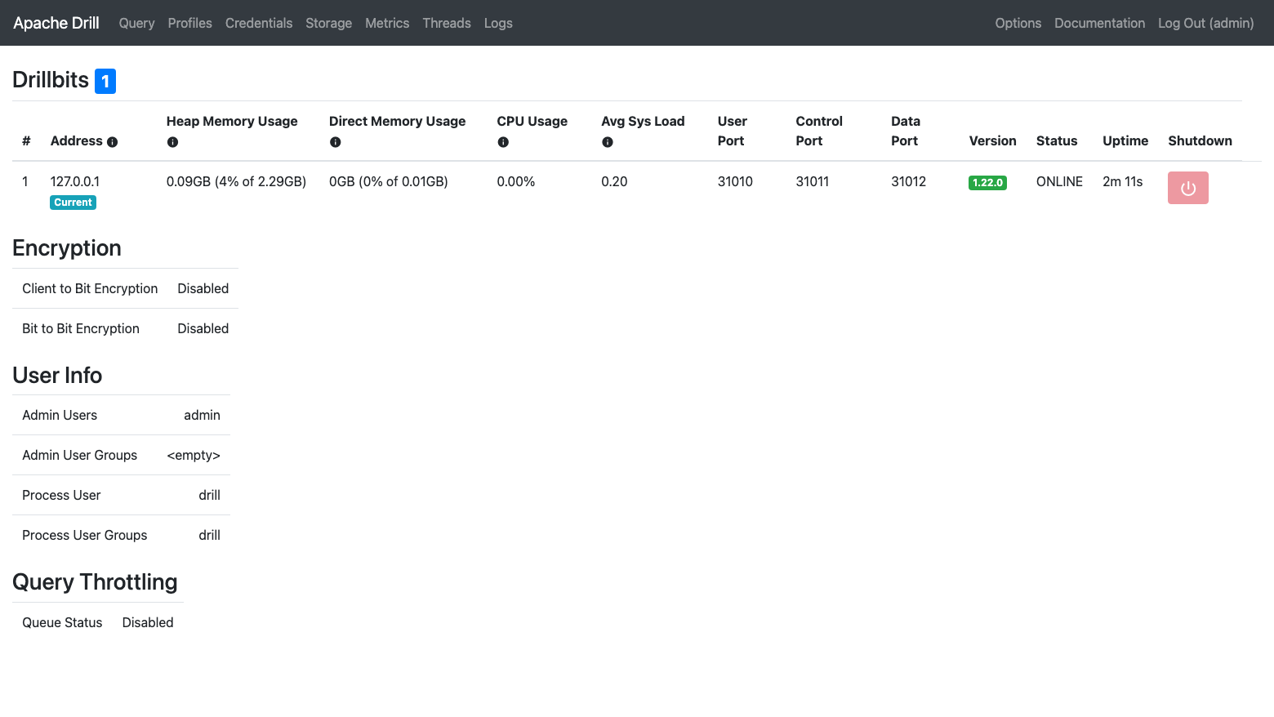Click the Admin User Groups <empty> value
Viewport: 1274px width, 717px height.
[194, 455]
